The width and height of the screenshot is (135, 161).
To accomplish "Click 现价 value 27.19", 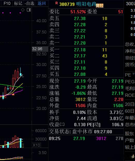I will 80,81.
